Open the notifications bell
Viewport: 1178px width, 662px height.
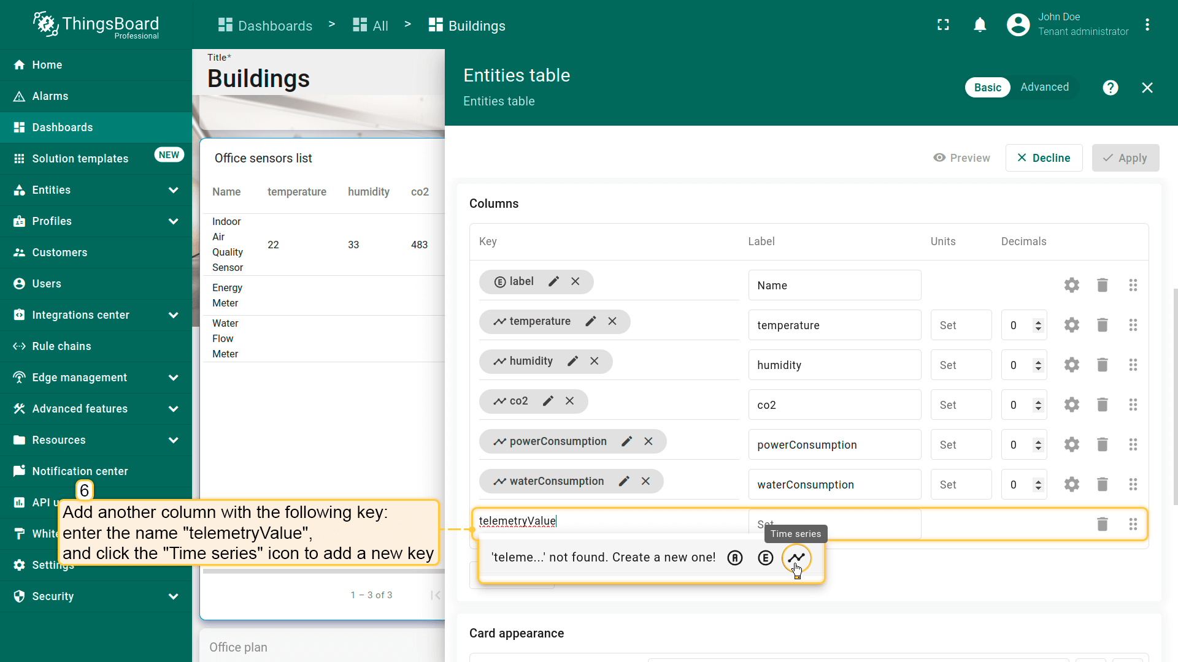pyautogui.click(x=980, y=25)
